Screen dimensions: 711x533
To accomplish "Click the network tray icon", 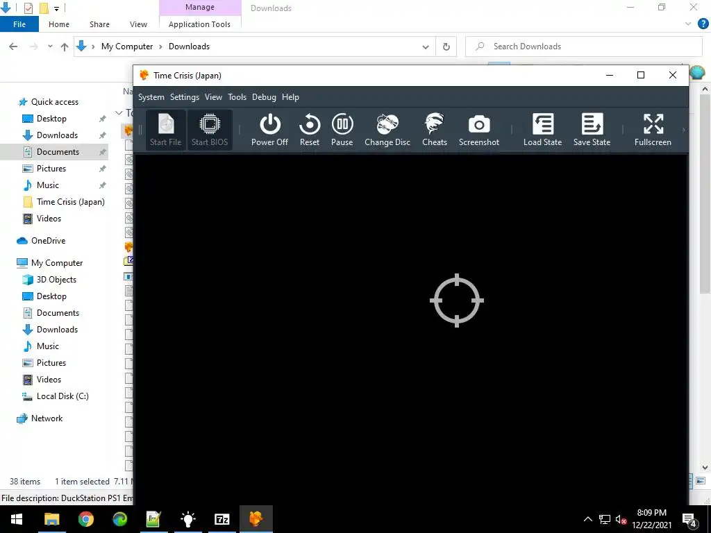I will pyautogui.click(x=605, y=519).
